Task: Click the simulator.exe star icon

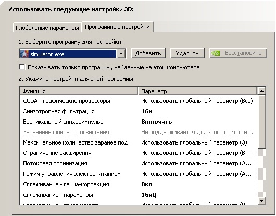Action: (24, 54)
